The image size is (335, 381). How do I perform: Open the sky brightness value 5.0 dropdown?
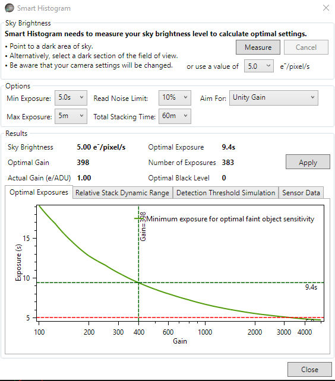pyautogui.click(x=259, y=66)
